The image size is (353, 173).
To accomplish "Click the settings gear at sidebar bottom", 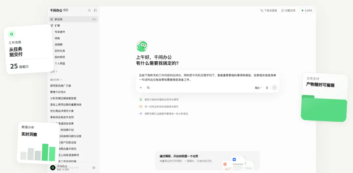I will (x=94, y=167).
